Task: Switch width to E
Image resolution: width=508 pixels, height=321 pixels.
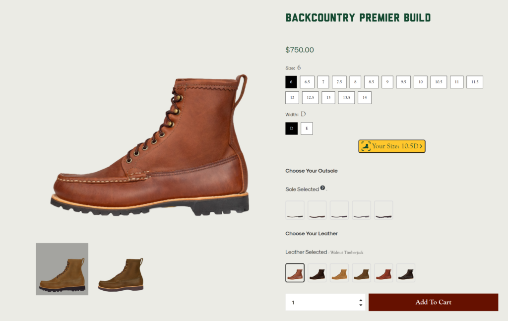Action: (307, 128)
